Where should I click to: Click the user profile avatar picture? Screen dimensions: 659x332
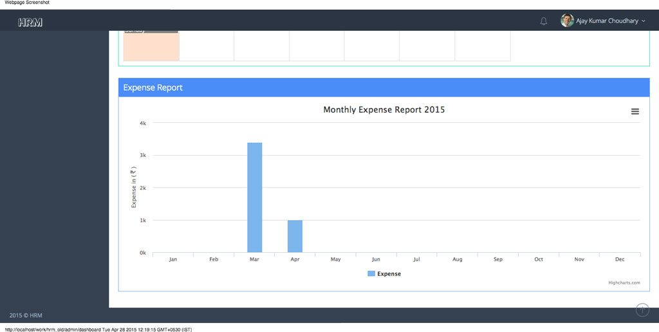point(567,21)
